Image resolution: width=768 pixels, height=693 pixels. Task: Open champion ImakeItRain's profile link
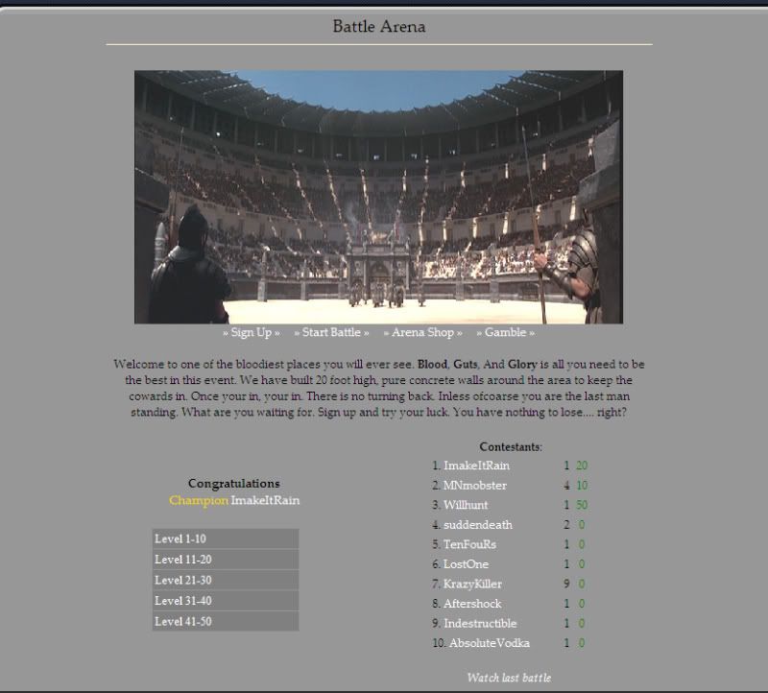(x=265, y=500)
